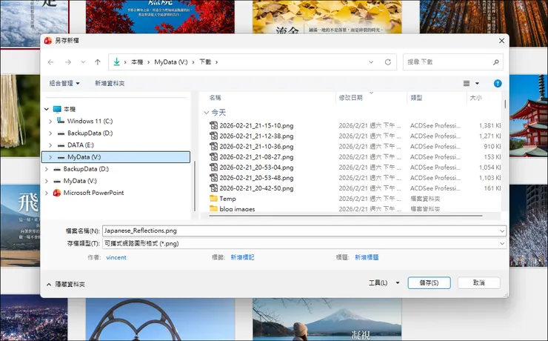Open filename history dropdown arrow

(x=502, y=231)
